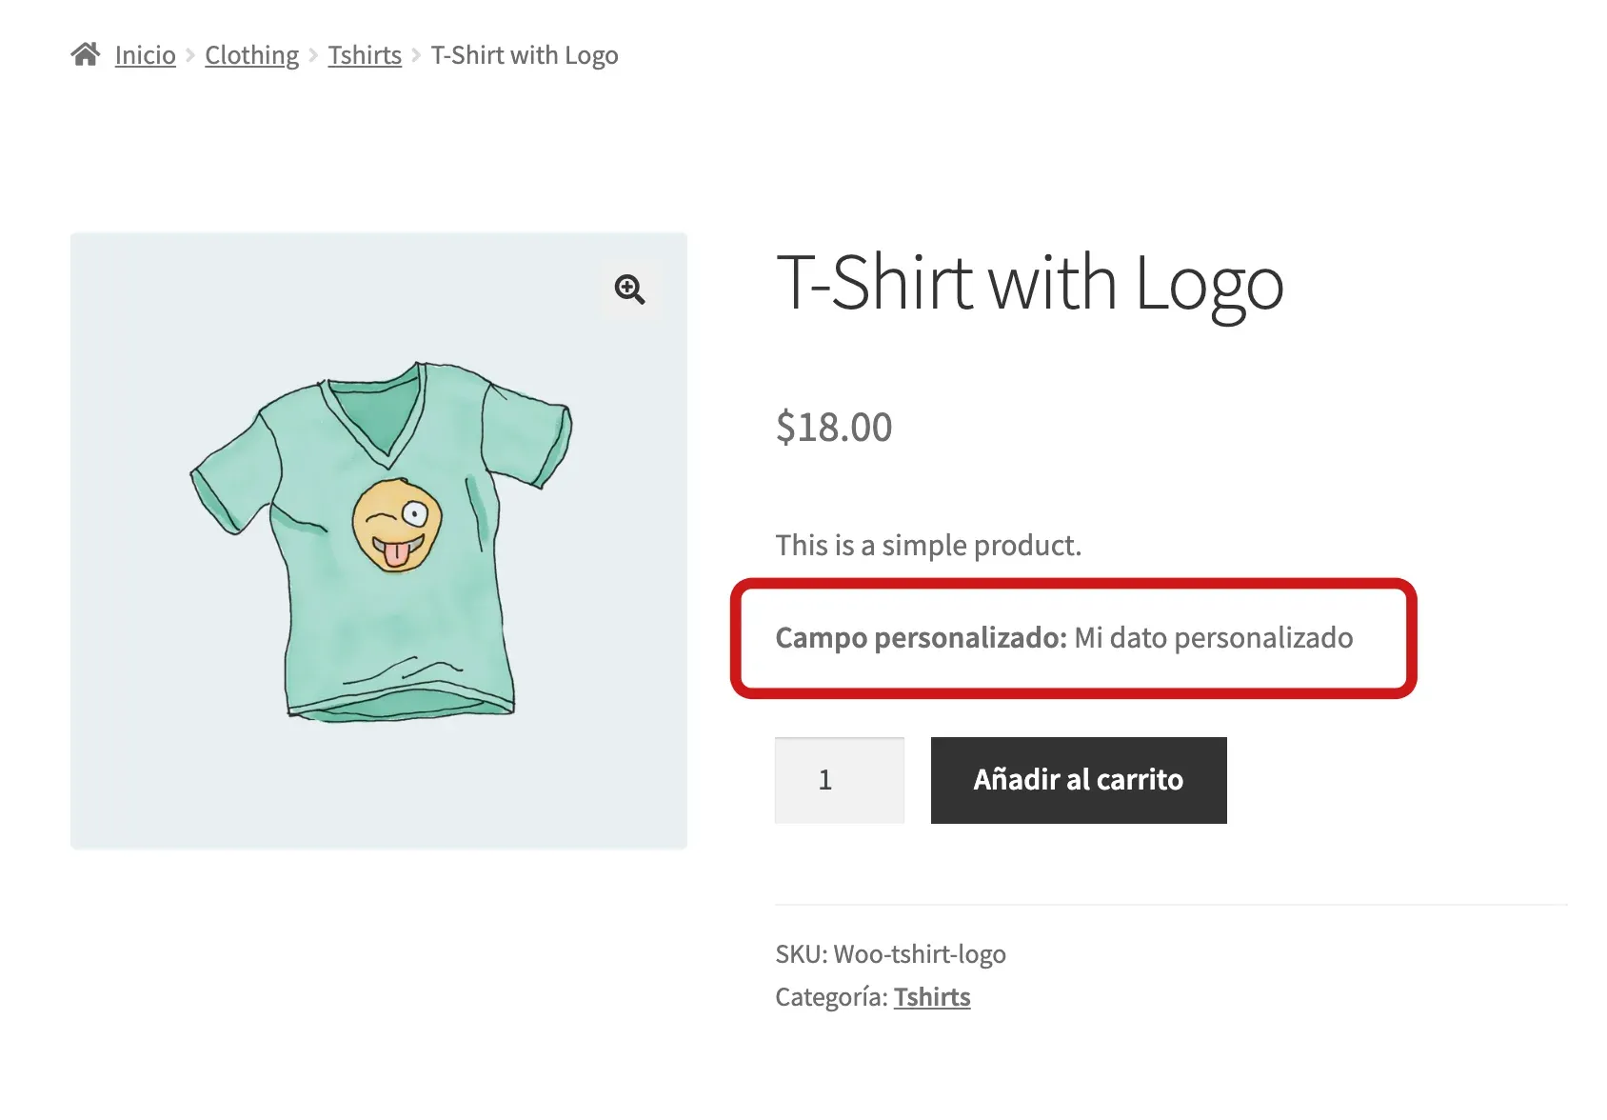Select the T-Shirt with Logo breadcrumb text
Screen dimensions: 1607x1120
point(525,55)
